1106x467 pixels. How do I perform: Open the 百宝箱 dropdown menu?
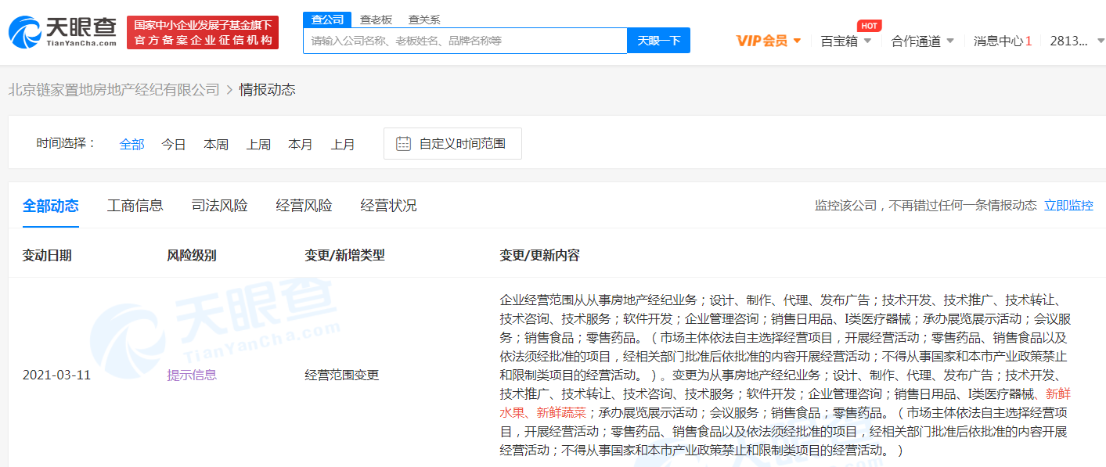coord(845,41)
